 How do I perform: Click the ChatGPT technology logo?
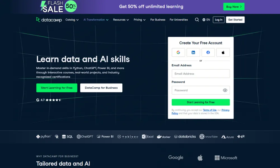[85, 137]
